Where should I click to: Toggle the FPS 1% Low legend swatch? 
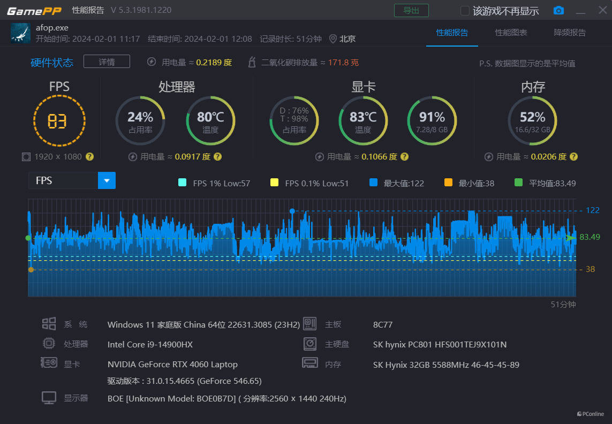(x=182, y=183)
